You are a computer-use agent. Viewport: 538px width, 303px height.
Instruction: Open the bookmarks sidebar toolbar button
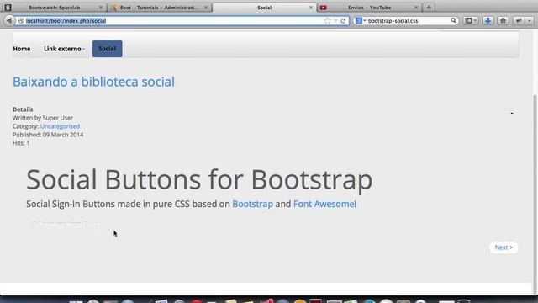point(471,20)
